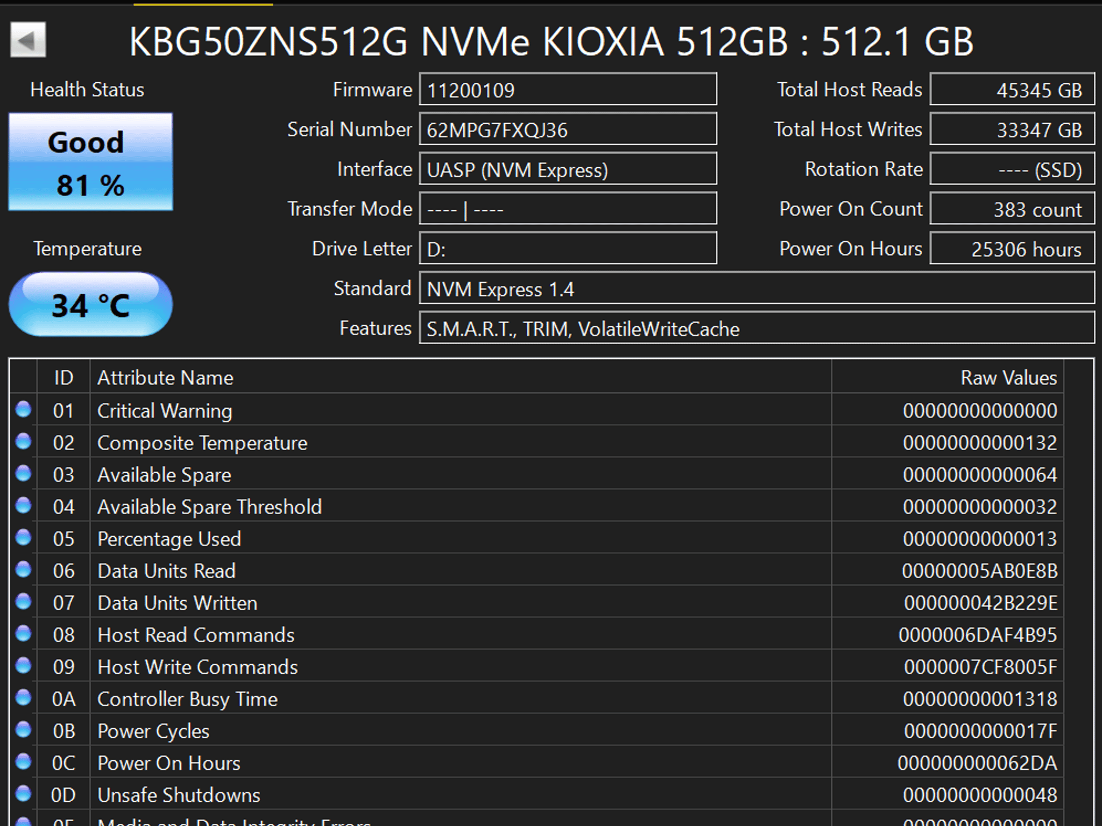Select the Host Write Commands attribute name
Screen dimensions: 1102x826
(x=197, y=667)
